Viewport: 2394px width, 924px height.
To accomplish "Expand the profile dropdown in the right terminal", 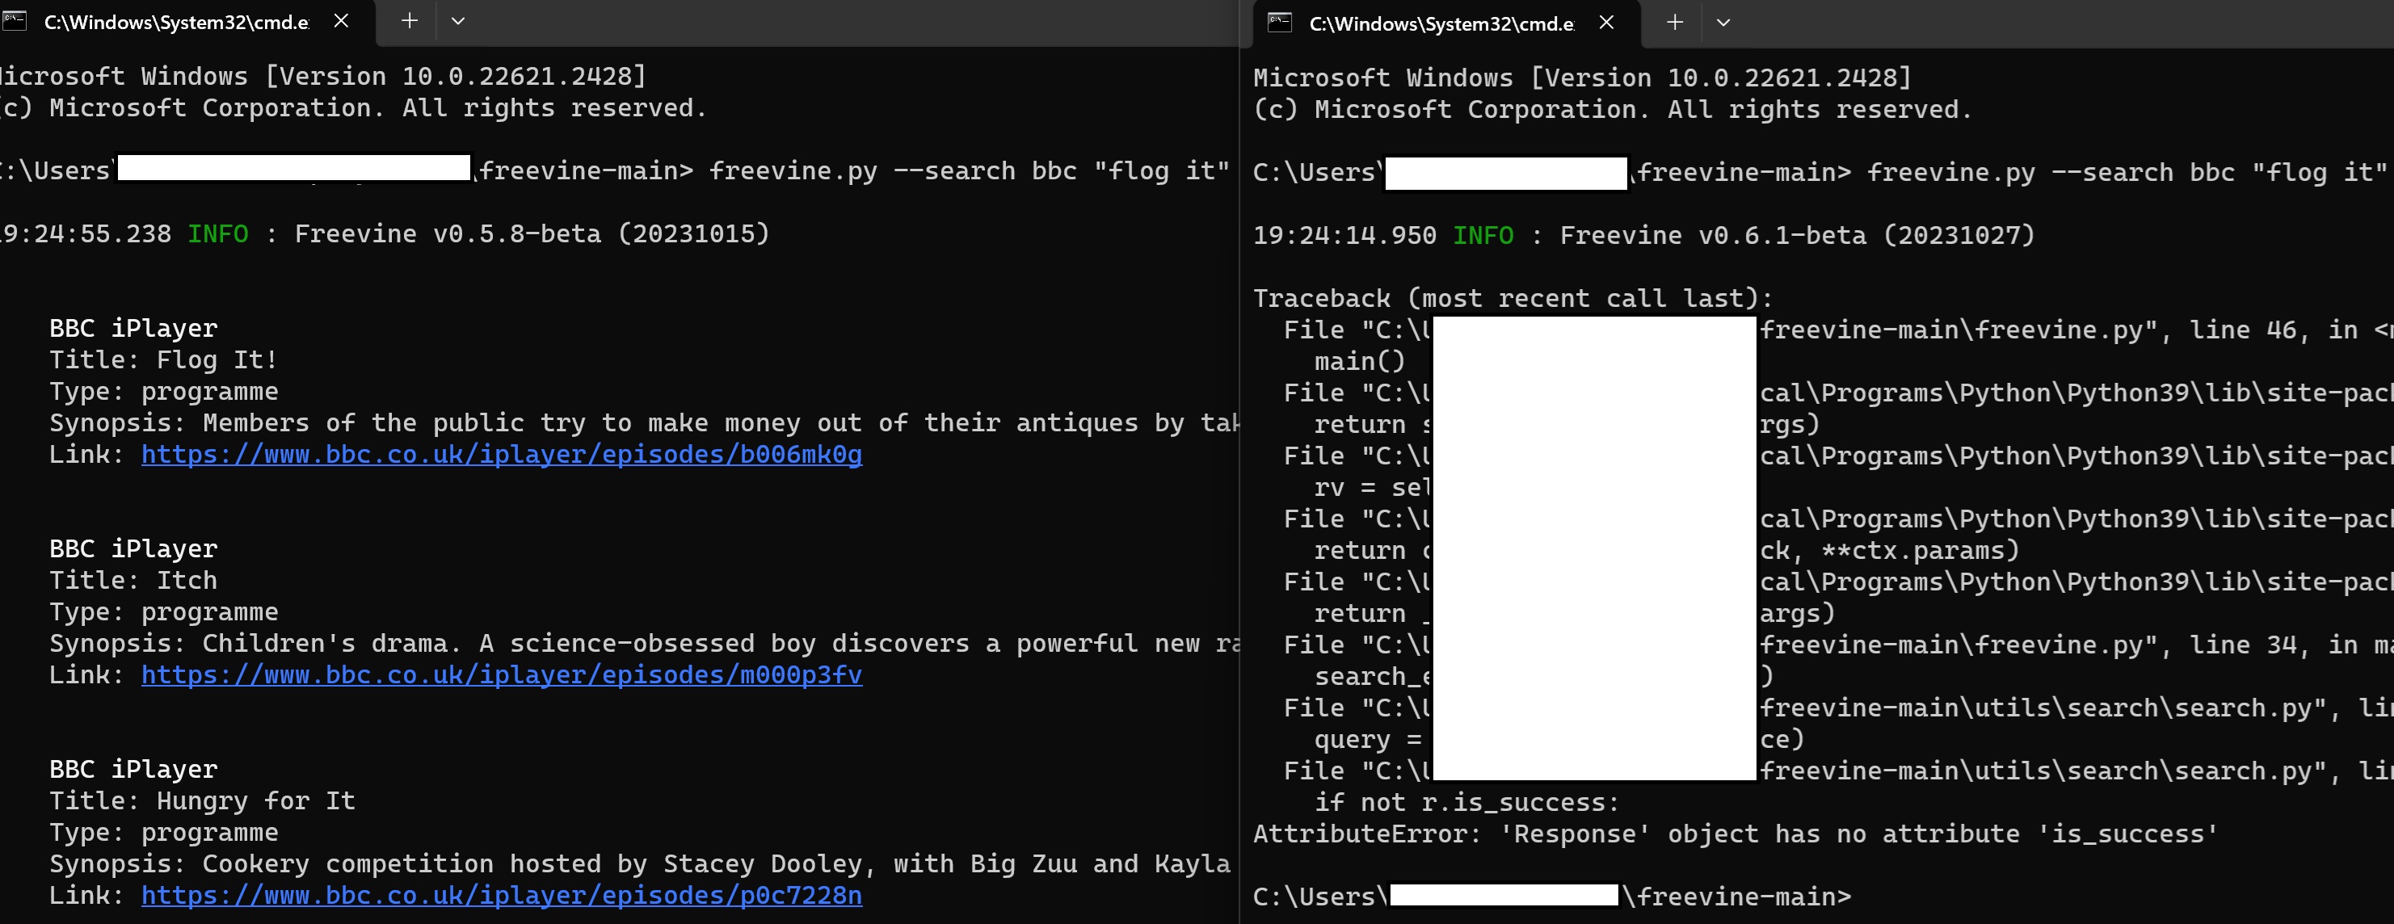I will pos(1723,23).
